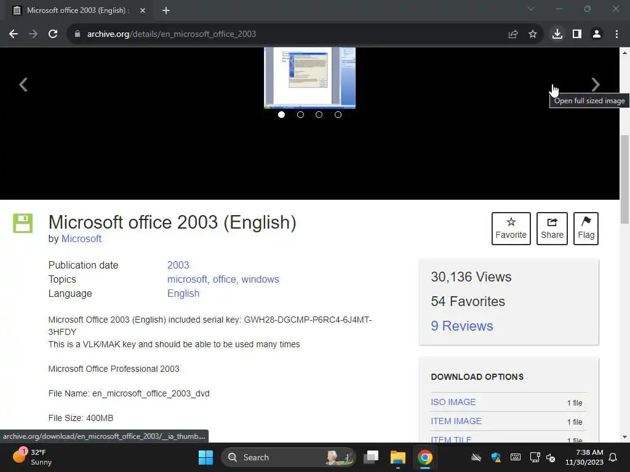Image resolution: width=630 pixels, height=472 pixels.
Task: Open the network display tray icon
Action: (x=535, y=457)
